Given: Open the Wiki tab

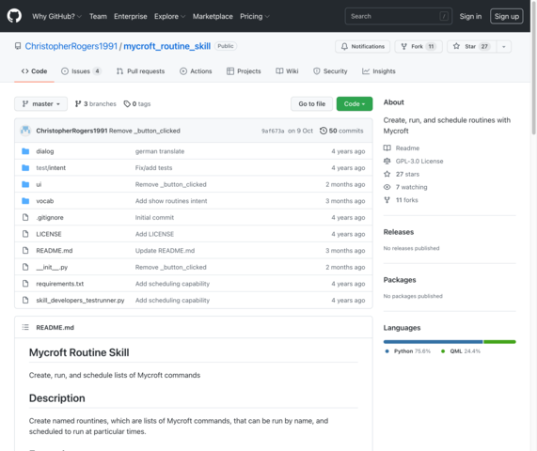Looking at the screenshot, I should (288, 71).
